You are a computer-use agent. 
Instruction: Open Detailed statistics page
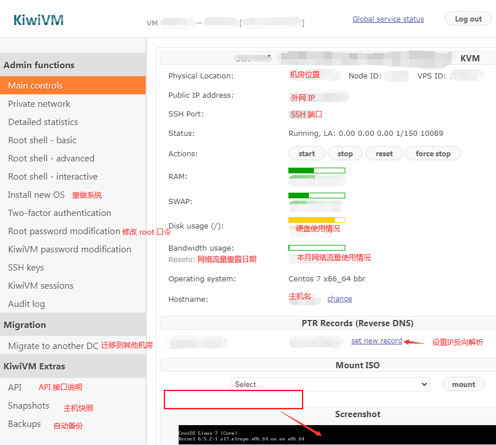(43, 122)
